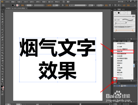
Task: Toggle lock column of layer 图层 1
Action: (x=117, y=86)
